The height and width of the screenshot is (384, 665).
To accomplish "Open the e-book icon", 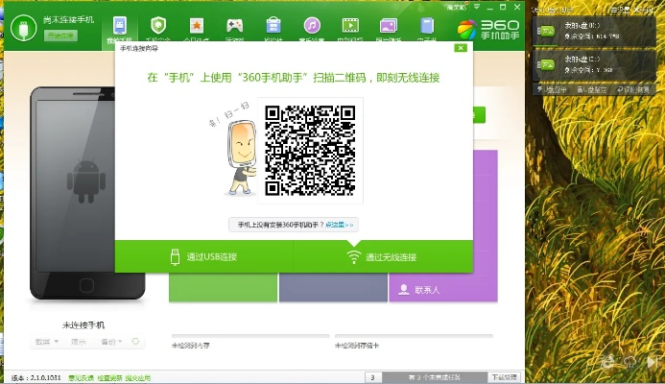I will point(427,26).
